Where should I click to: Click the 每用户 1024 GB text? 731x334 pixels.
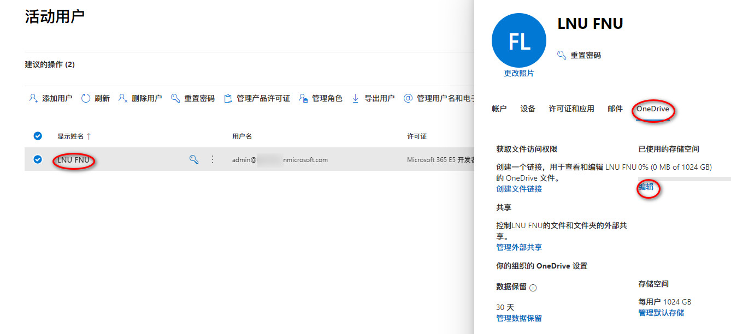(665, 302)
